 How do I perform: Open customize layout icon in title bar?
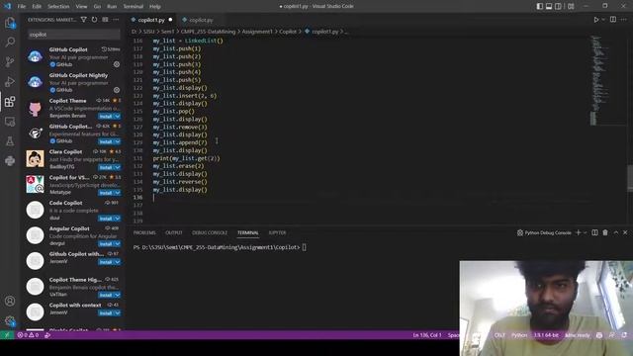click(571, 6)
